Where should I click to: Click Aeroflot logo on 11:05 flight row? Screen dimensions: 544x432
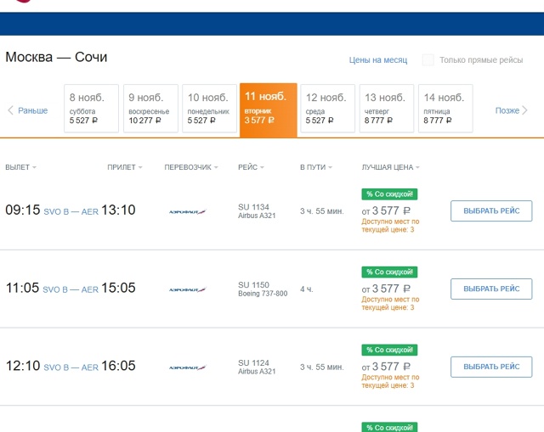187,289
